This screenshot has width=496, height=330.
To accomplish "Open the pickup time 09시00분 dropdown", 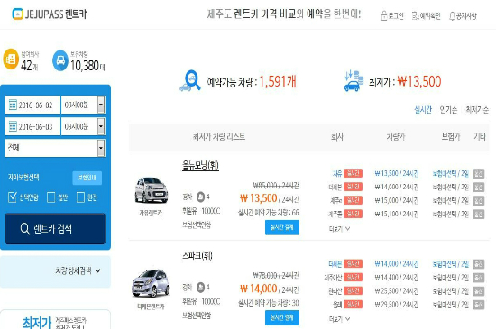I will point(83,105).
